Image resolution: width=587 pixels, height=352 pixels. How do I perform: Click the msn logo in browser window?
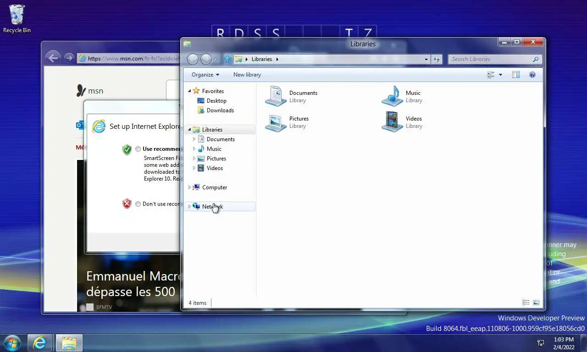coord(90,91)
